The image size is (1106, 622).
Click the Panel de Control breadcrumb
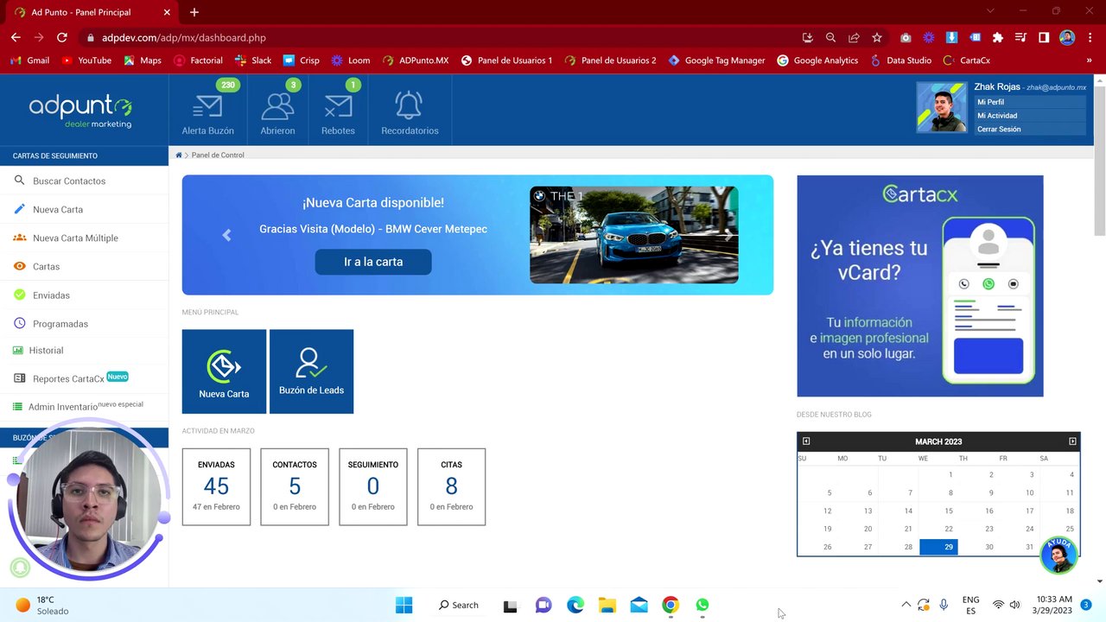coord(218,155)
